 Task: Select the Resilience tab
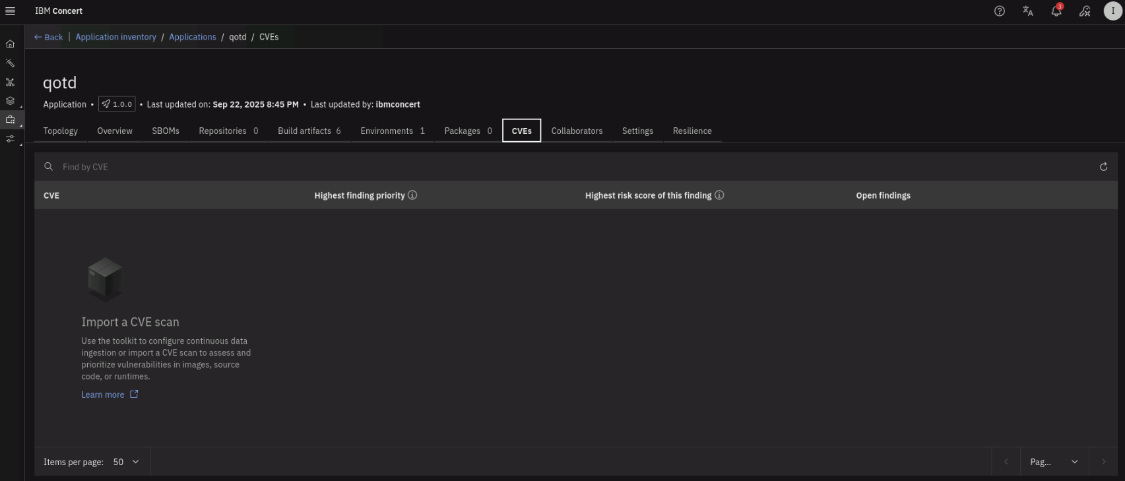pos(692,131)
